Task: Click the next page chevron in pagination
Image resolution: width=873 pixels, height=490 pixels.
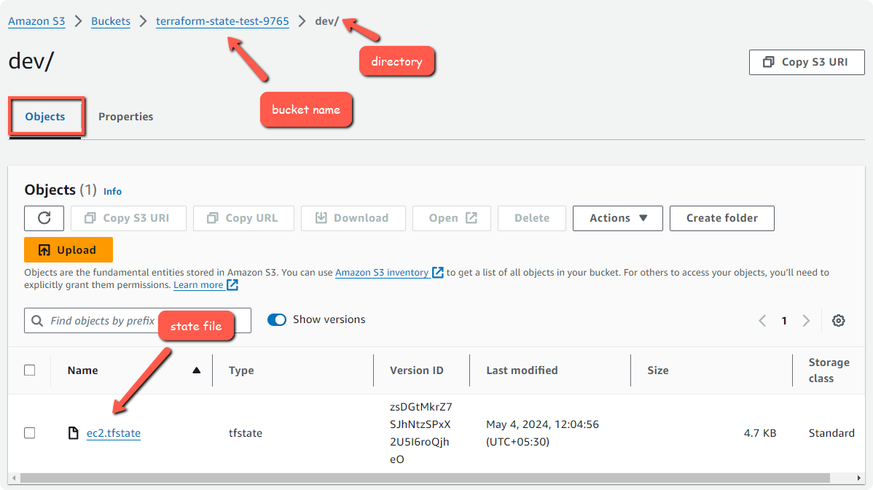Action: [806, 320]
